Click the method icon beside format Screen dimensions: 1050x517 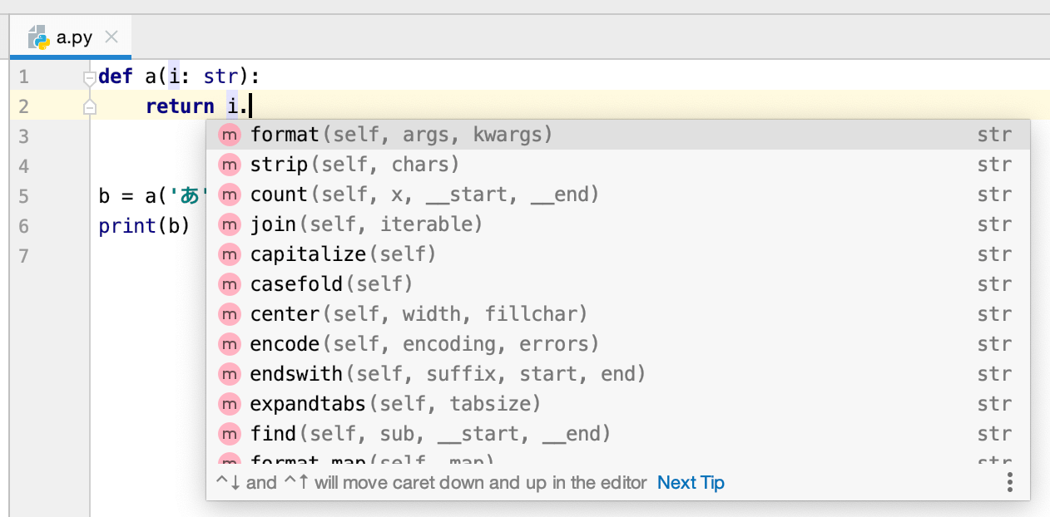(x=229, y=135)
